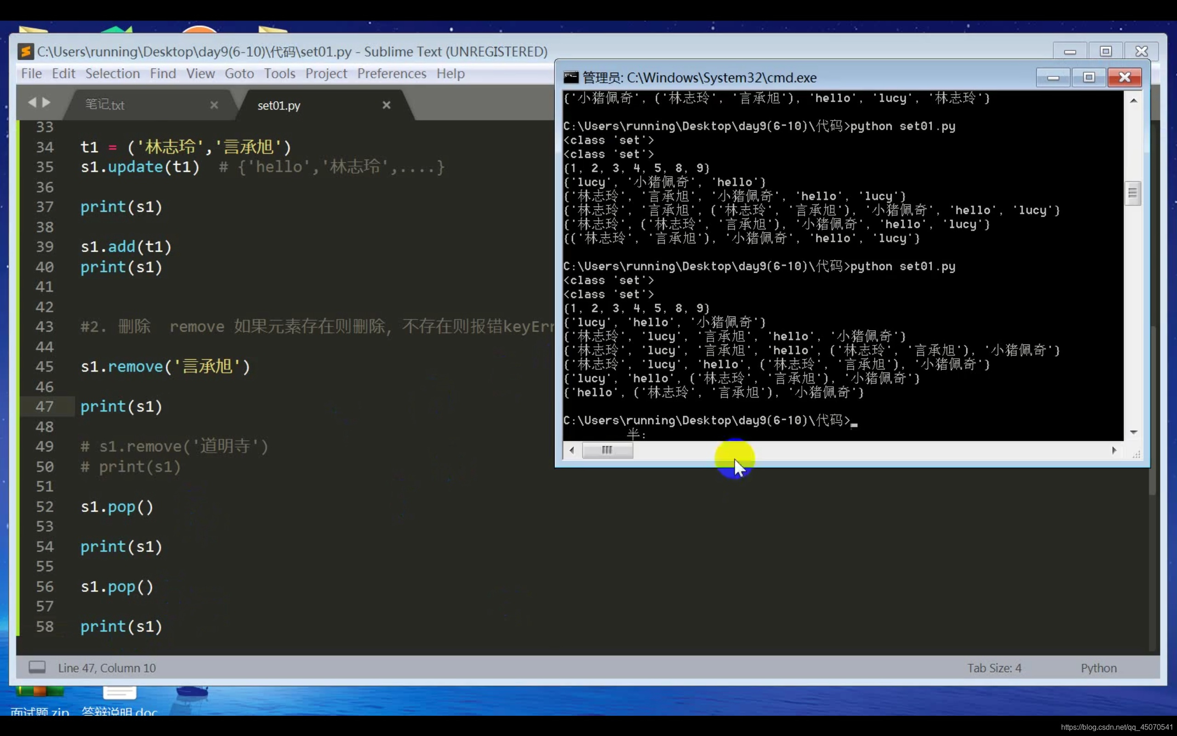Close the set01.py tab
1177x736 pixels.
(x=386, y=105)
